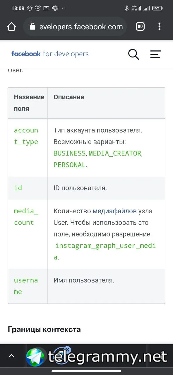Open the Facebook for Developers search icon
This screenshot has width=173, height=375.
[x=133, y=54]
